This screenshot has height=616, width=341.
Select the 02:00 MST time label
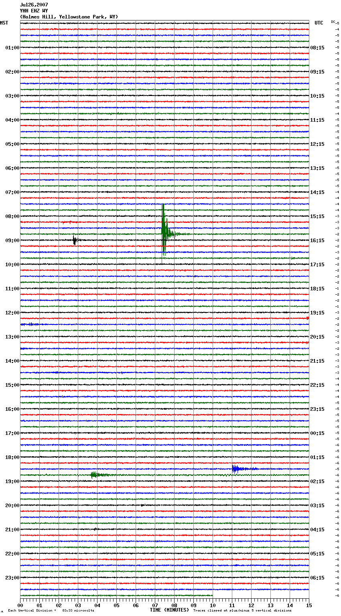pyautogui.click(x=12, y=72)
